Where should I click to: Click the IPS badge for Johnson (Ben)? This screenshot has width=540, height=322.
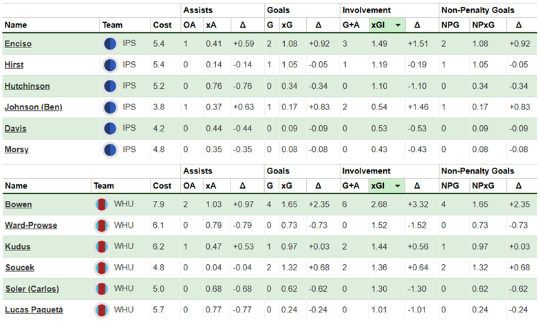(109, 107)
